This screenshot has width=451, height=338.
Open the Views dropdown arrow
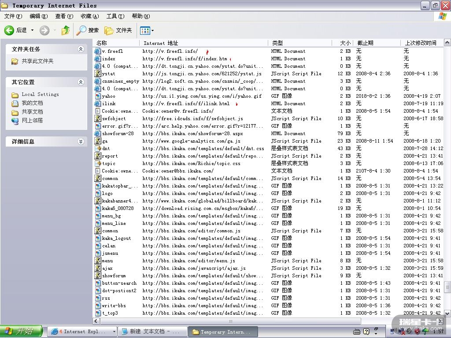pyautogui.click(x=152, y=30)
